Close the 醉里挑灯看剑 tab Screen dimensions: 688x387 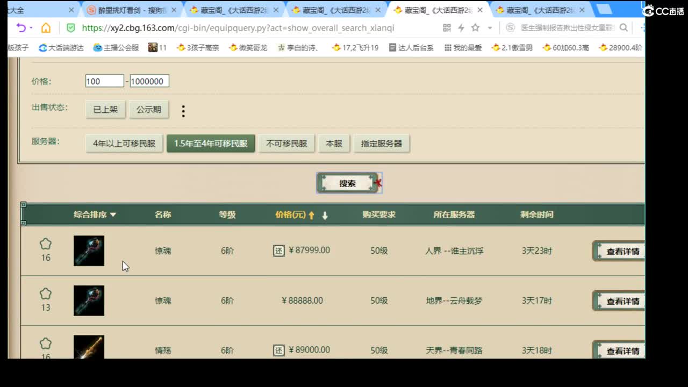tap(174, 10)
